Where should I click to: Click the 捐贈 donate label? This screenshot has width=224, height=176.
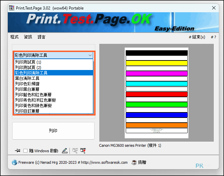pos(142,162)
